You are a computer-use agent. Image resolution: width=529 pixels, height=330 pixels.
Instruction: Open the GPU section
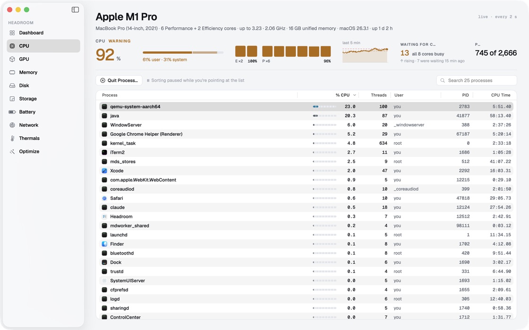43,59
